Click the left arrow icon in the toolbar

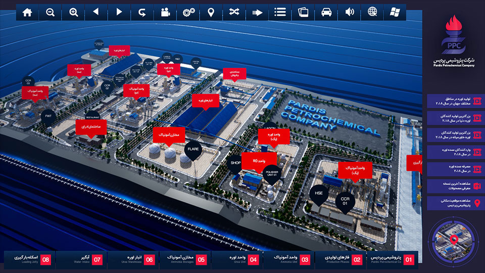96,12
